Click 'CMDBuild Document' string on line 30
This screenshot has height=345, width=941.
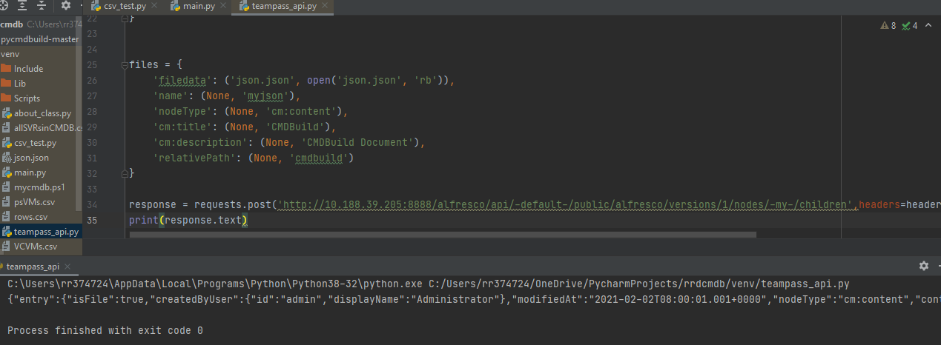point(362,142)
